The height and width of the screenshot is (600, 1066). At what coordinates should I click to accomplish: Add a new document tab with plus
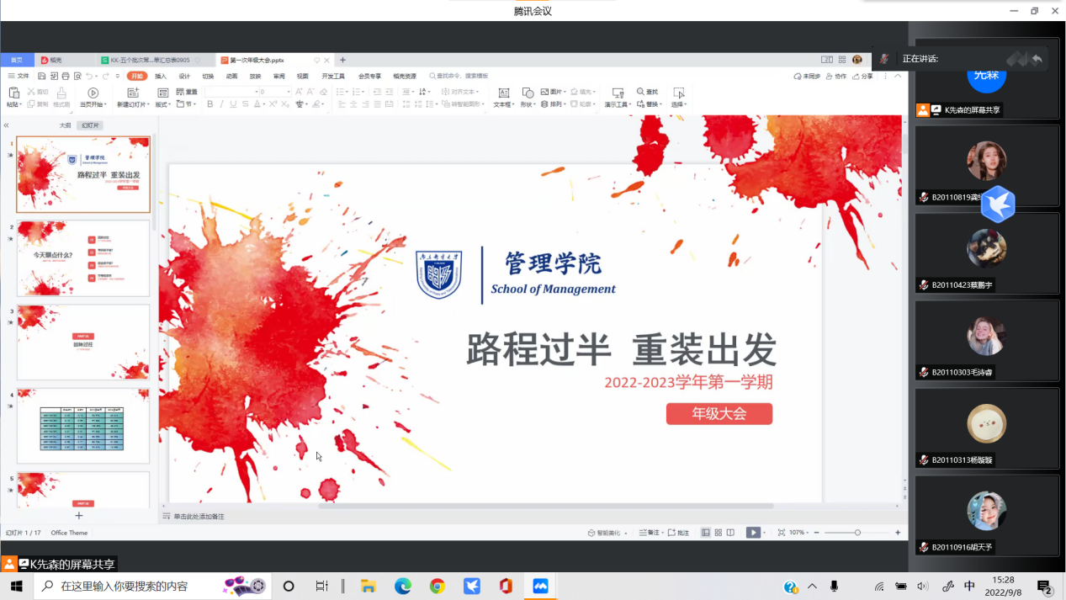coord(342,60)
